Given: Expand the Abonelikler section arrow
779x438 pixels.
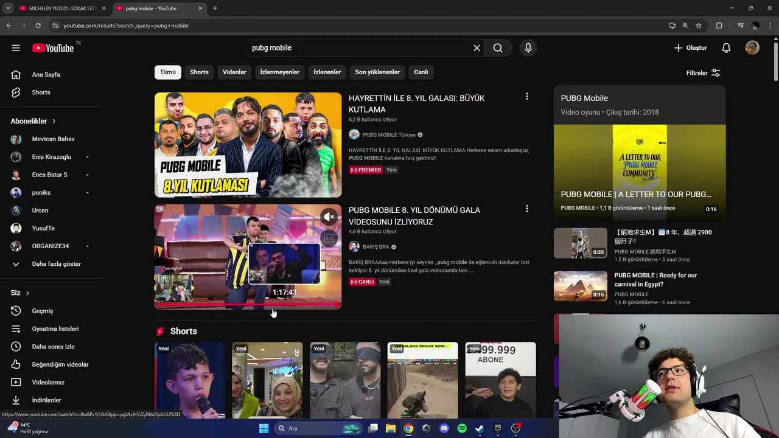Looking at the screenshot, I should pyautogui.click(x=54, y=121).
